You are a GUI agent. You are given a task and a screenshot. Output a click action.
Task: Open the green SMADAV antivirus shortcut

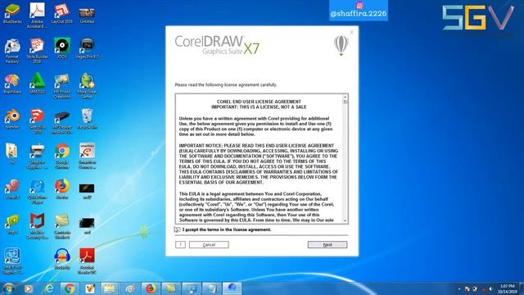[37, 83]
